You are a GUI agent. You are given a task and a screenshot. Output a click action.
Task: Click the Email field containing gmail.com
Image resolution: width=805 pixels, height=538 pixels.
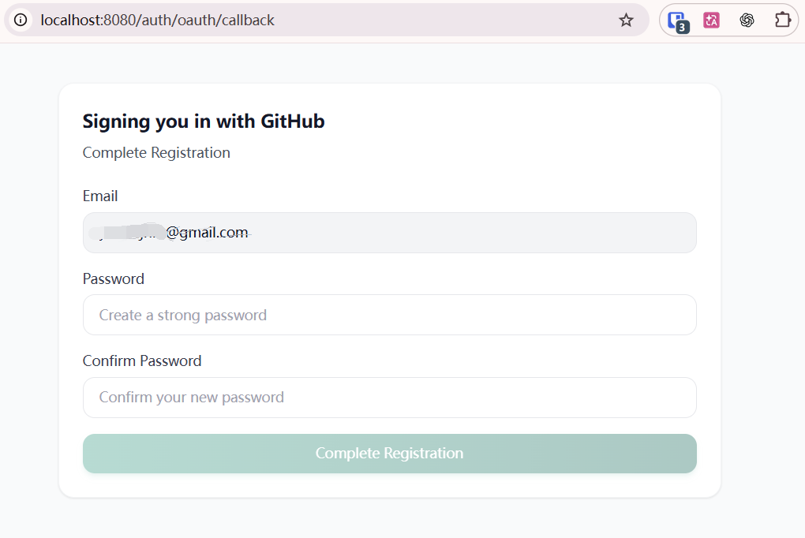(390, 233)
